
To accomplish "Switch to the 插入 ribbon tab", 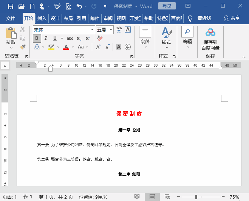I will 42,18.
